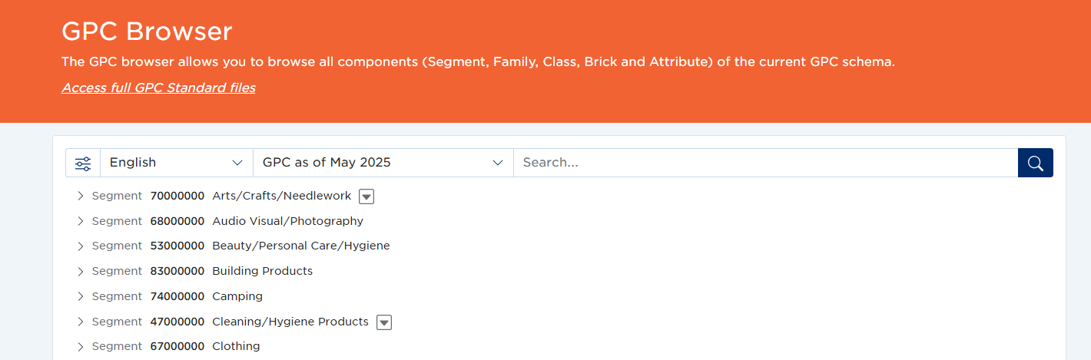Click the magnifier search button
The width and height of the screenshot is (1091, 360).
1035,163
